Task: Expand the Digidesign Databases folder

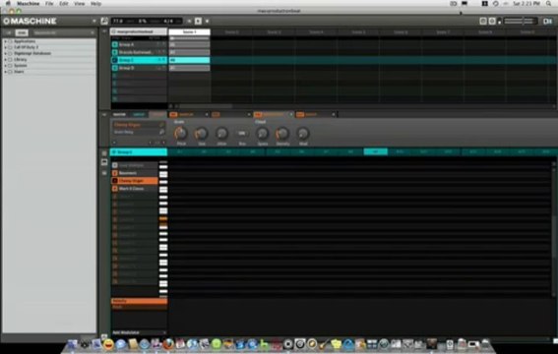Action: [5, 53]
